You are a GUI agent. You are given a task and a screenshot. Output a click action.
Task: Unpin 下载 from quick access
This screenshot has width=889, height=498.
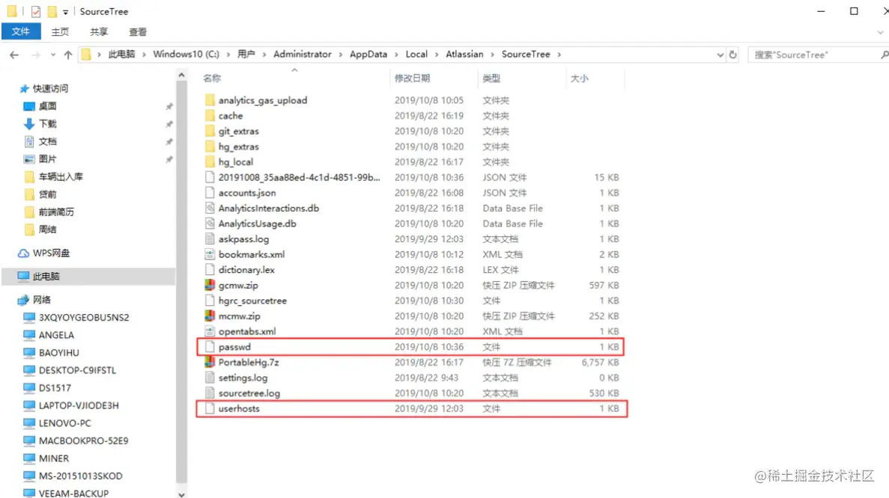click(171, 123)
